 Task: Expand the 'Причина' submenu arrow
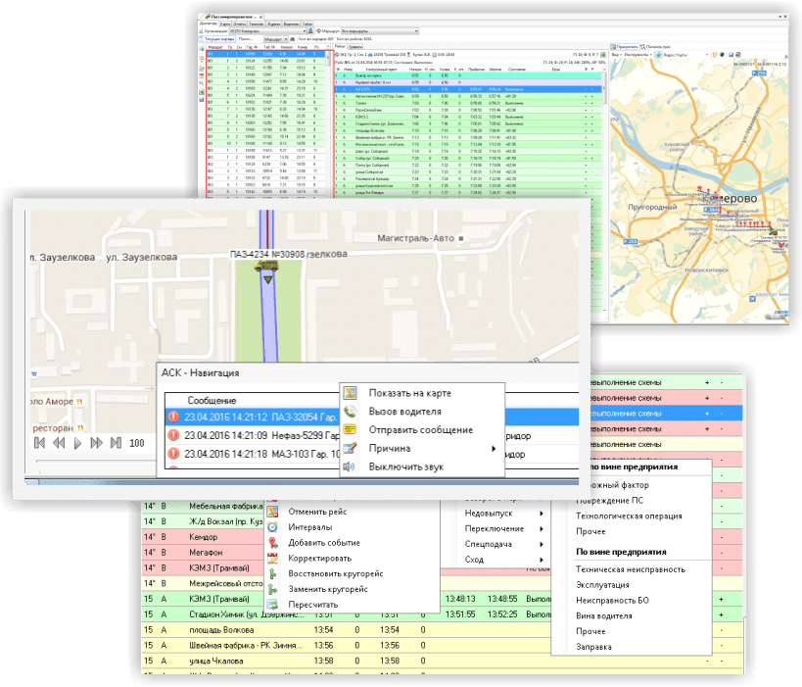tap(494, 449)
